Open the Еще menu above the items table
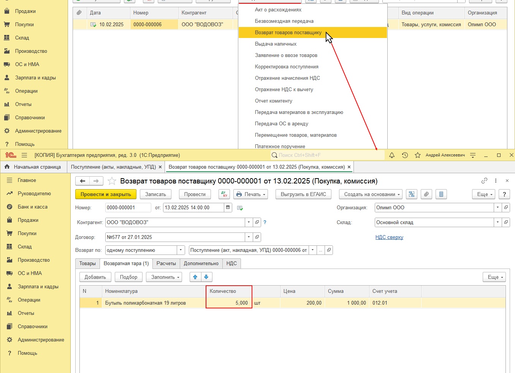The image size is (515, 373). coord(494,277)
